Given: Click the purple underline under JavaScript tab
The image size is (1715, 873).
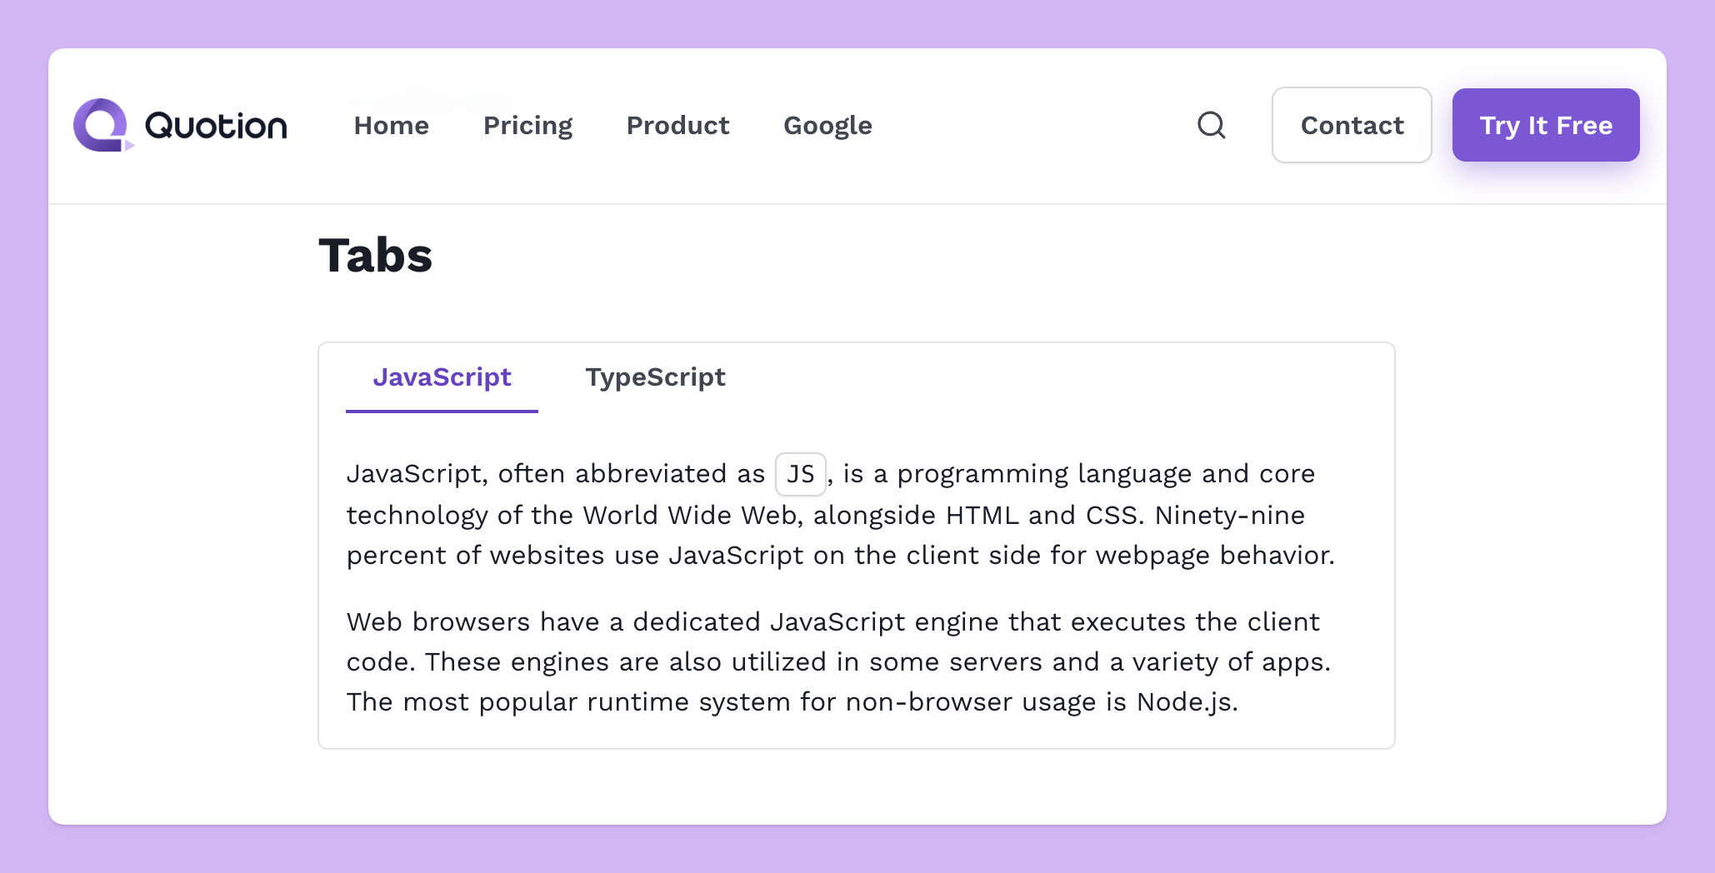Looking at the screenshot, I should [x=442, y=411].
